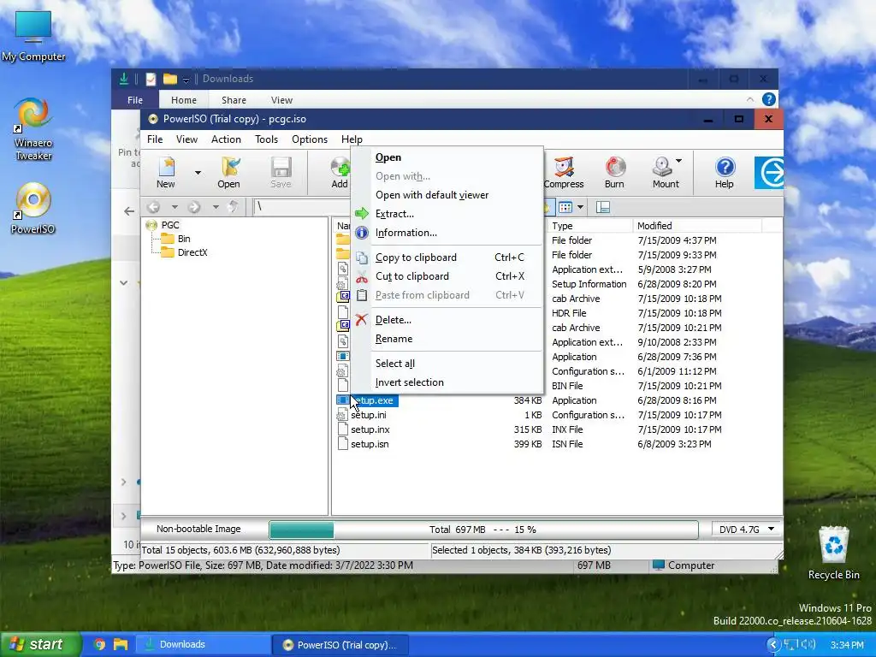Click the Forward navigation icon in PowerISO
The image size is (876, 657).
194,207
